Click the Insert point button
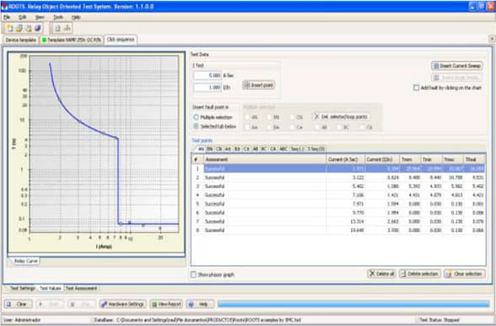Viewport: 496px width, 326px height. [259, 85]
